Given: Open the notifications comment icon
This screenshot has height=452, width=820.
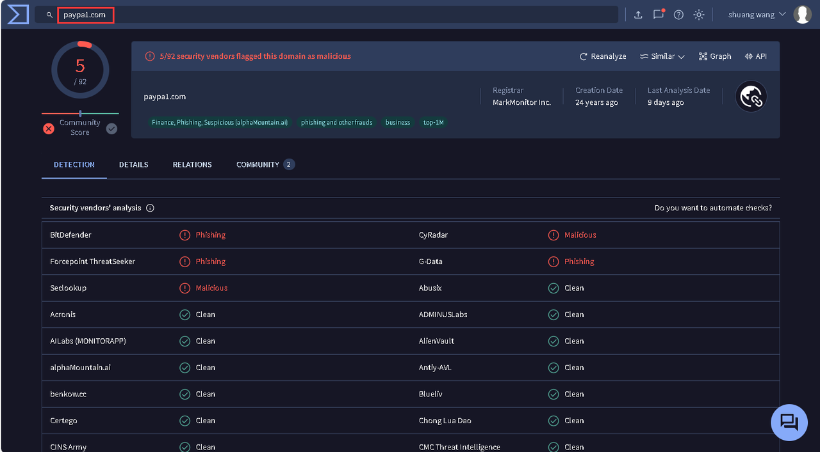Looking at the screenshot, I should click(x=659, y=14).
